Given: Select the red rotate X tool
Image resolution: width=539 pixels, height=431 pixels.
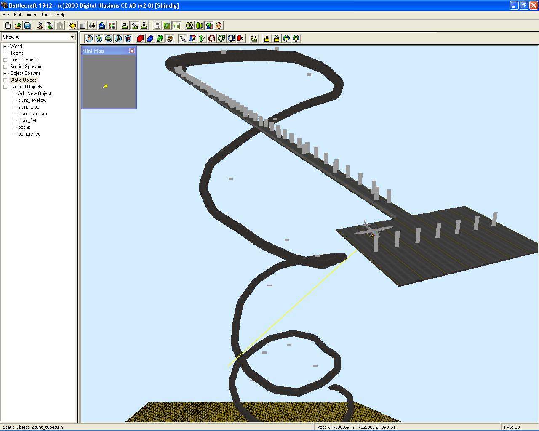Looking at the screenshot, I should click(x=212, y=38).
